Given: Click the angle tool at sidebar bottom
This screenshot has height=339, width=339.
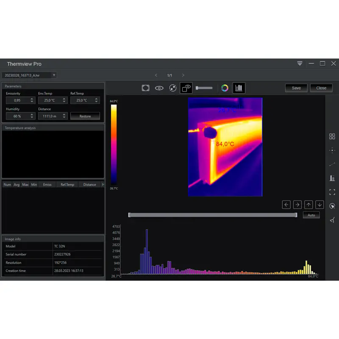Looking at the screenshot, I should (x=332, y=220).
